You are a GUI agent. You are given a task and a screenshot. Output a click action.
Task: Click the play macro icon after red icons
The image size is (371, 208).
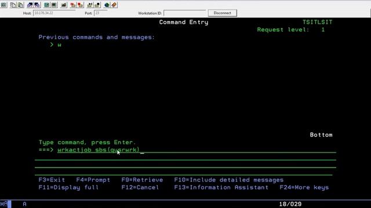coord(90,5)
